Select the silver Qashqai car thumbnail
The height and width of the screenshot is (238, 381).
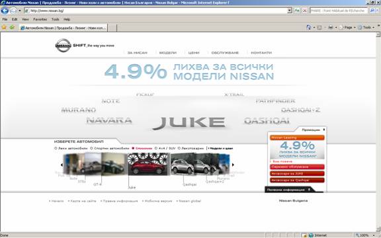[183, 164]
